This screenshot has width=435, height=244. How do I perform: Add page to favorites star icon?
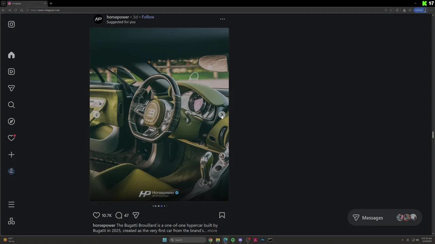pyautogui.click(x=391, y=10)
